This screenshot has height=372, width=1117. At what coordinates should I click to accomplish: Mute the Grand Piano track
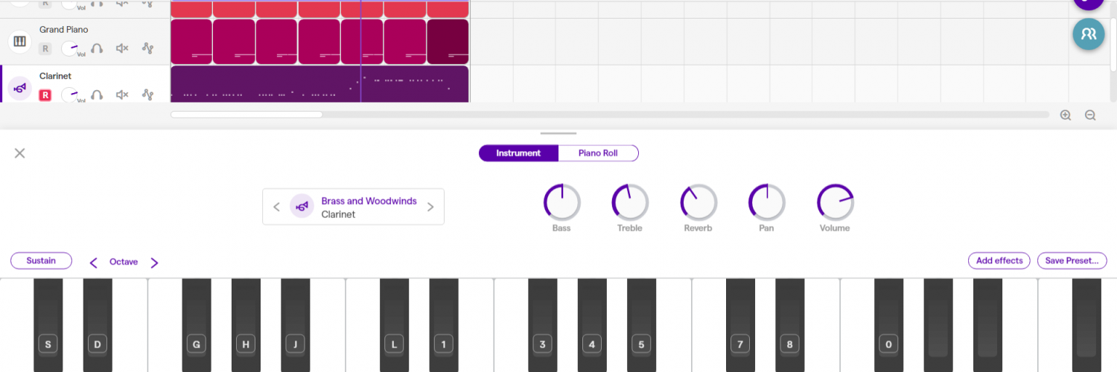[122, 48]
